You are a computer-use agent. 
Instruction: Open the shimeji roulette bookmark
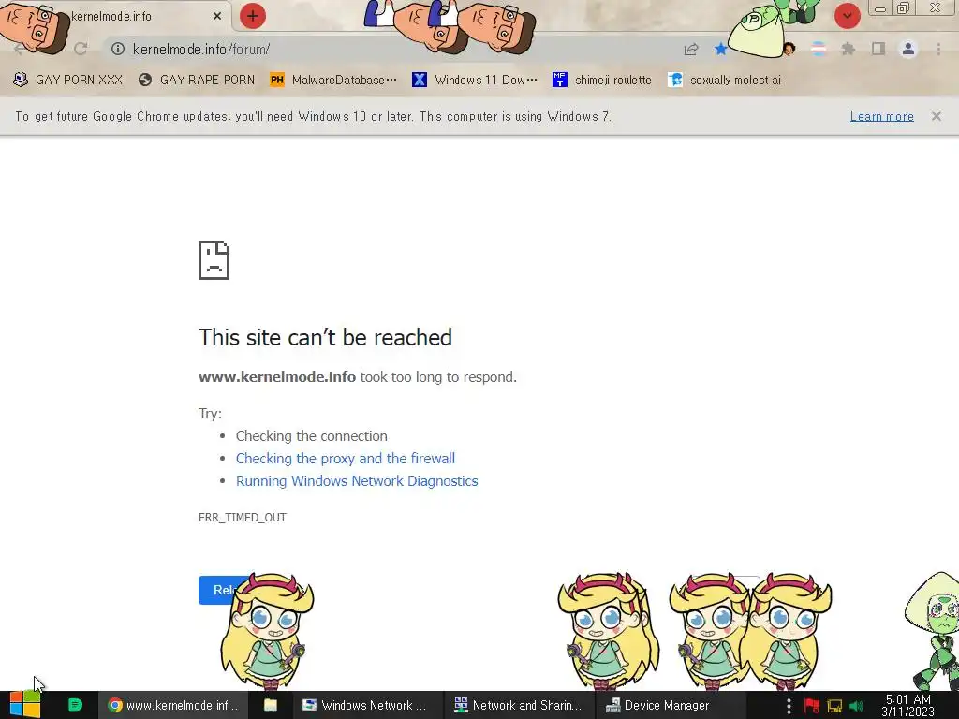(x=602, y=80)
